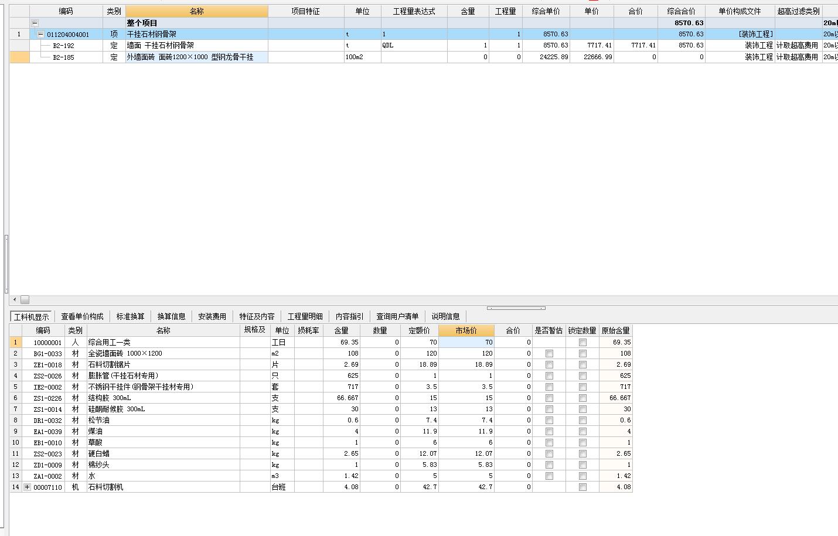Viewport: 838px width, 536px height.
Task: Open the 标准换算 tab
Action: point(130,316)
